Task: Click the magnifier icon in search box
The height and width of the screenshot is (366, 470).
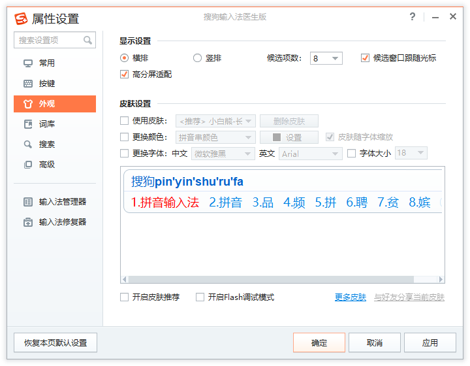Action: tap(87, 41)
